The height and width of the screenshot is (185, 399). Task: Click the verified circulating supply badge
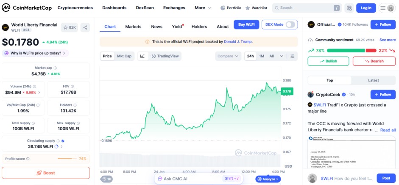(x=63, y=141)
